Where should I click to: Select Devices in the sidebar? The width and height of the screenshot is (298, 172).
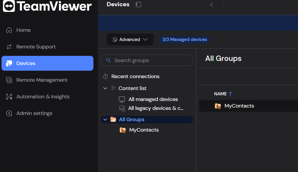47,63
